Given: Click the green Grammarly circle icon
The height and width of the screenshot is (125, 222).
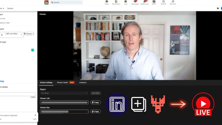Looking at the screenshot, I should [x=32, y=50].
